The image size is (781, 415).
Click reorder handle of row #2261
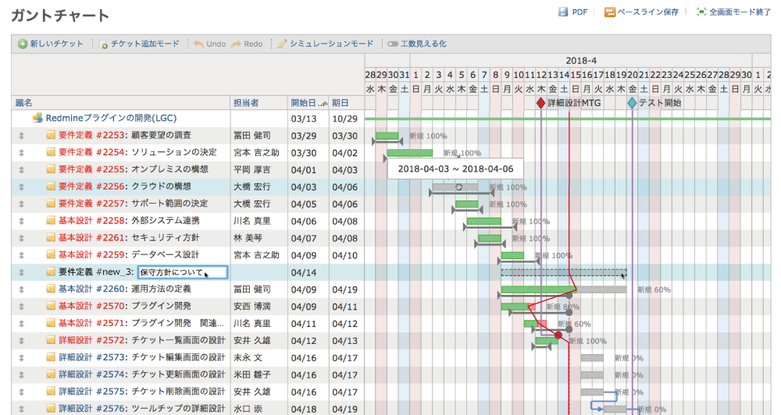(21, 239)
